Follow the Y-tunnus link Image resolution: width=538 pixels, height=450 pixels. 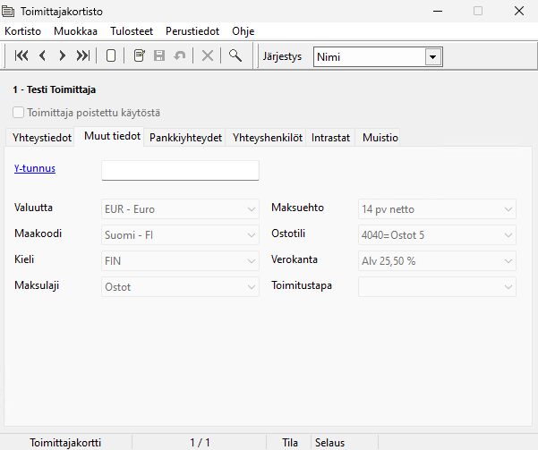35,168
